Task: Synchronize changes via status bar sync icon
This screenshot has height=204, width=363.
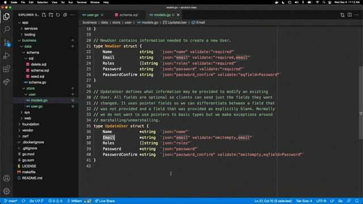Action: coord(23,201)
